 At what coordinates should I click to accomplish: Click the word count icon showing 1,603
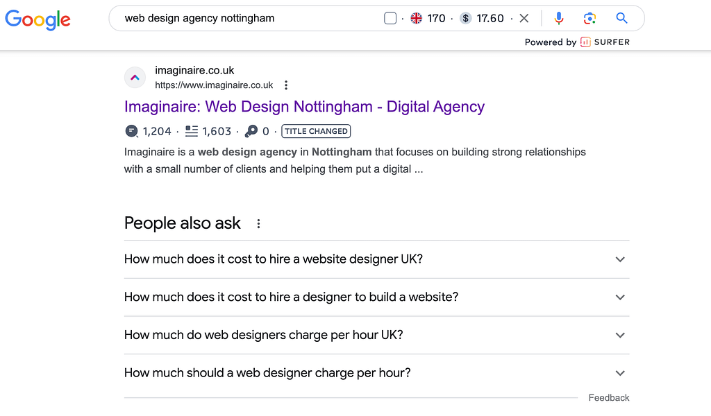click(x=192, y=131)
